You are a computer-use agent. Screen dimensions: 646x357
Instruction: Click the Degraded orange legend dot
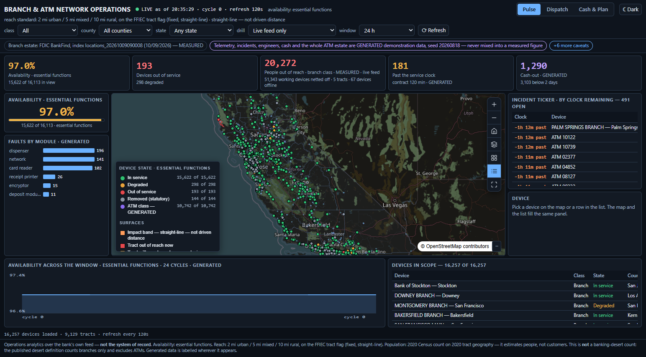(x=123, y=185)
